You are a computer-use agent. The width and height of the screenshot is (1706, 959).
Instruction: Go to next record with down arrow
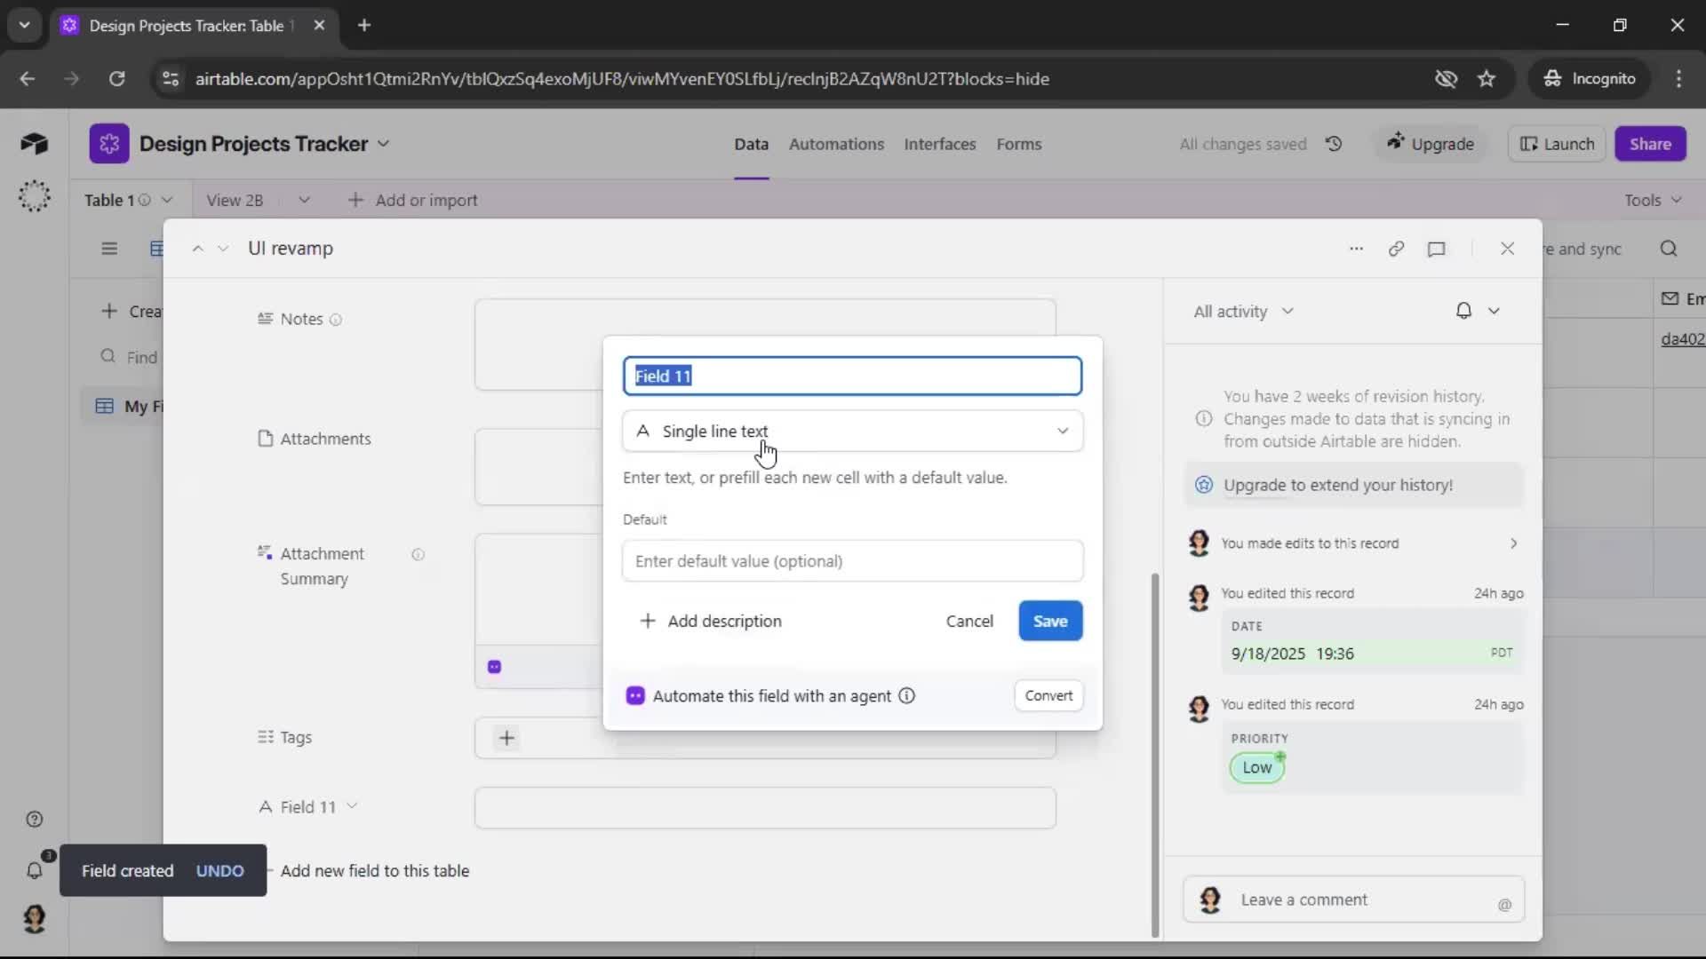tap(223, 249)
